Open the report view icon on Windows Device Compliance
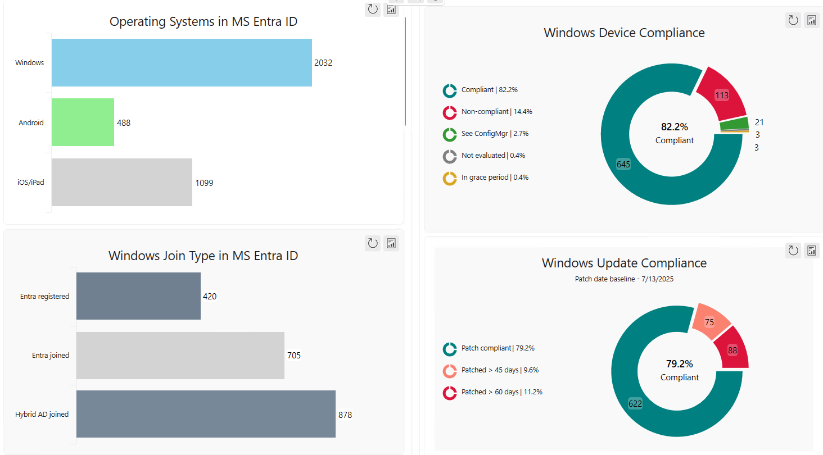Screen dimensions: 823x455 pyautogui.click(x=811, y=20)
